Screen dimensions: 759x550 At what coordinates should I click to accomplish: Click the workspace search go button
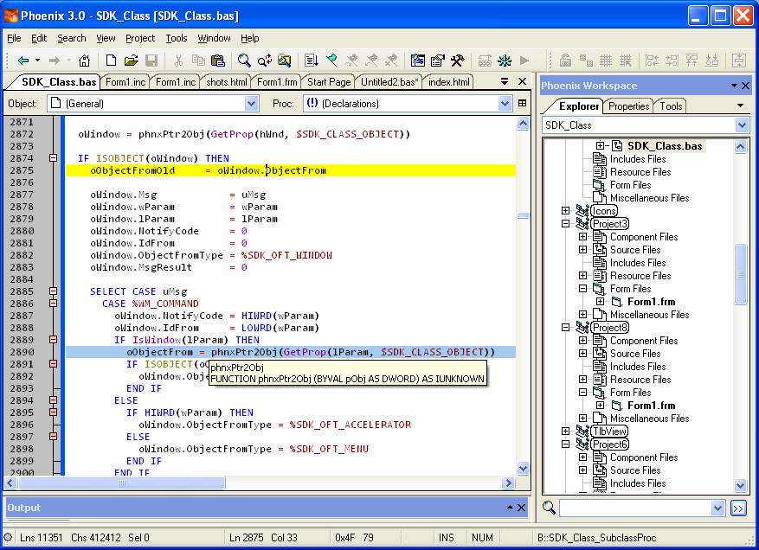(x=738, y=508)
